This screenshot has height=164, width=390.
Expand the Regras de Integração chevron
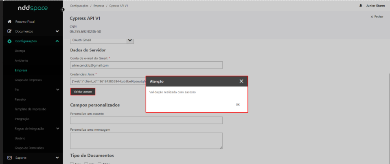[57, 129]
